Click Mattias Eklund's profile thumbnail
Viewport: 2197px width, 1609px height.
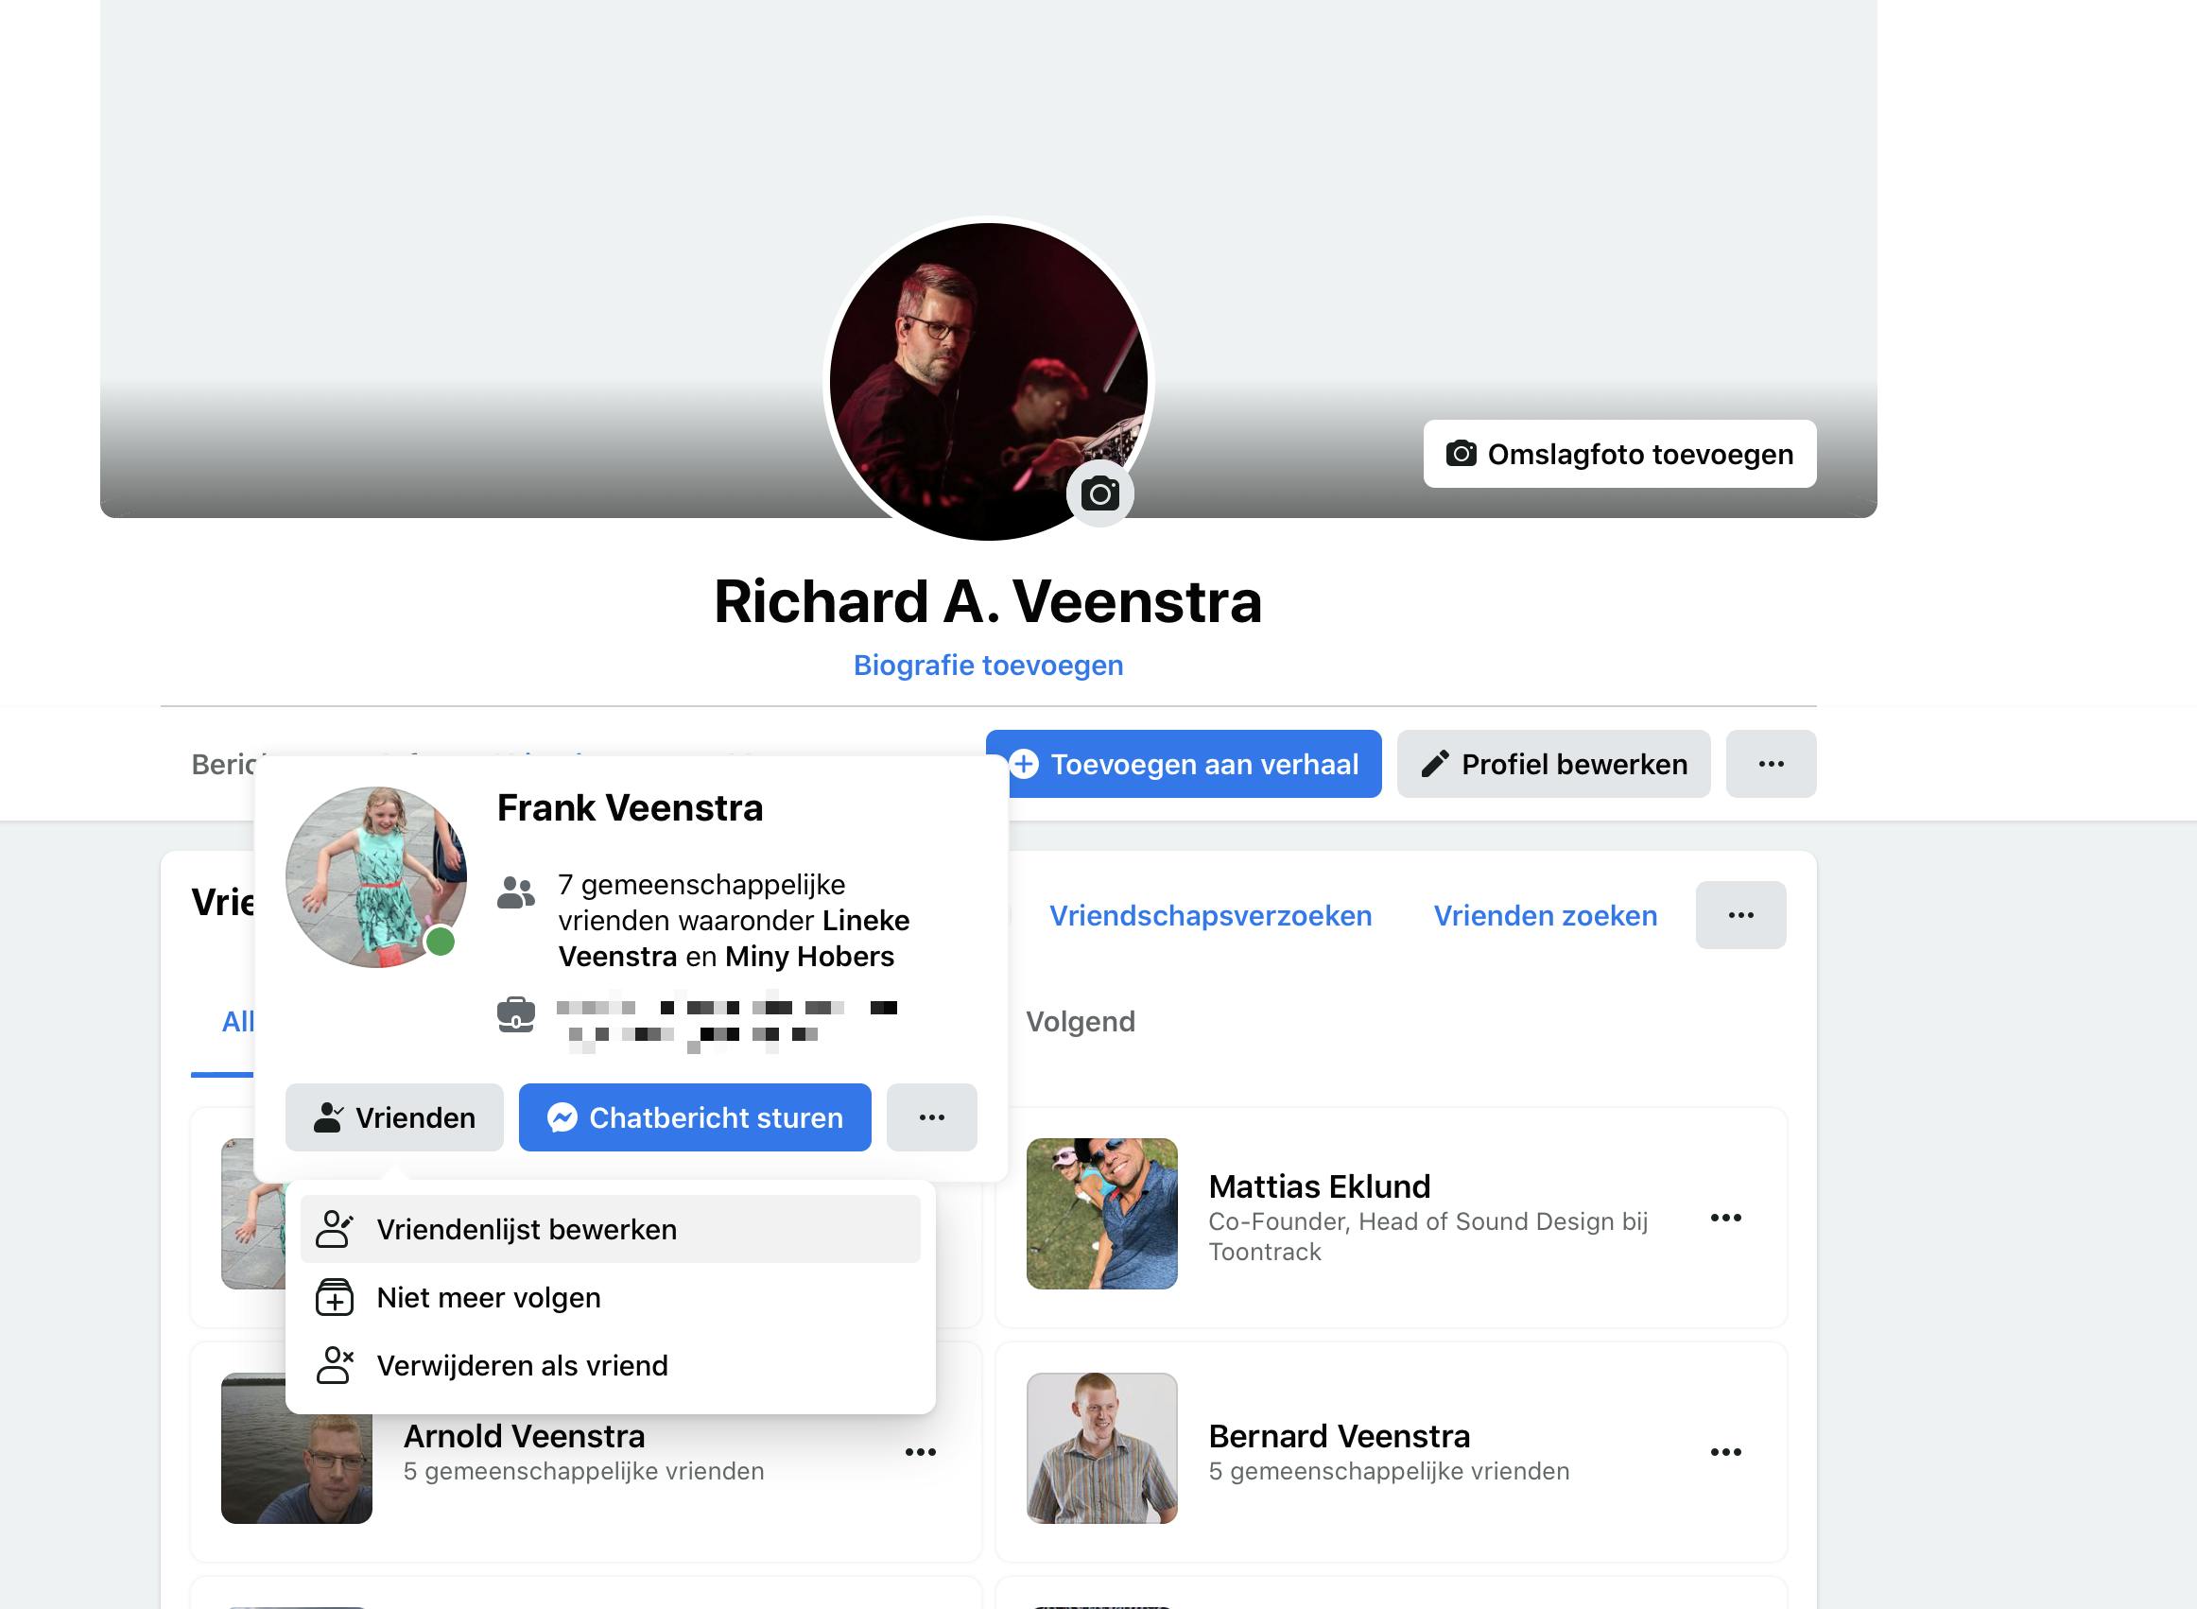click(x=1101, y=1214)
